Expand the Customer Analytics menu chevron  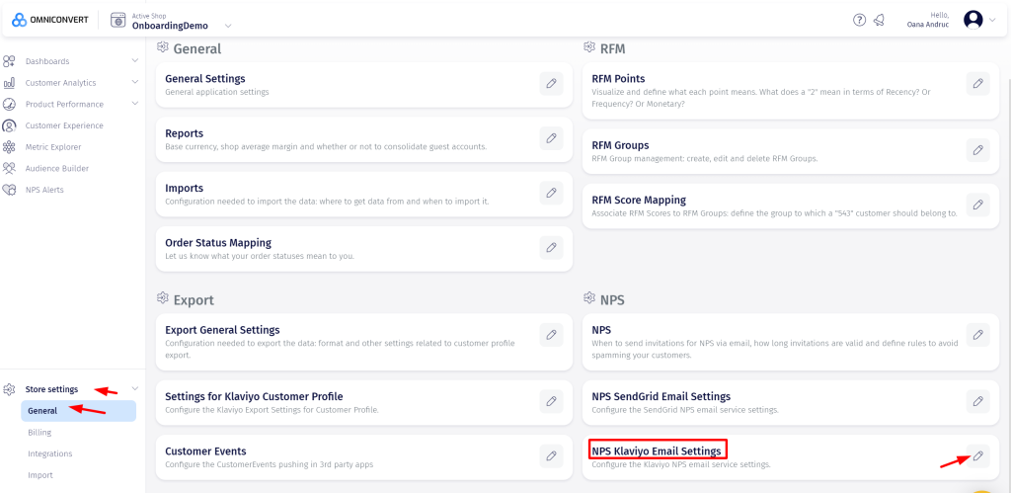pyautogui.click(x=135, y=83)
